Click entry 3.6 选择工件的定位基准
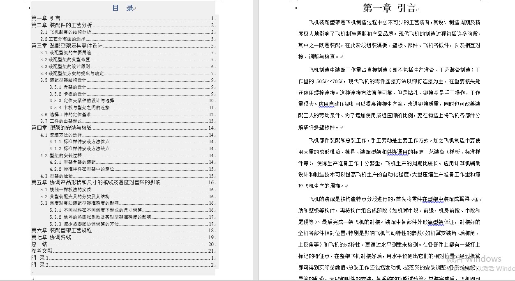This screenshot has height=281, width=515. pos(127,114)
